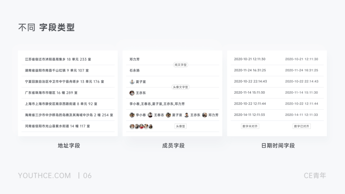Click 2020-11-14 15:11:30 in the 数字已对齐 column
This screenshot has width=345, height=194.
pyautogui.click(x=302, y=93)
